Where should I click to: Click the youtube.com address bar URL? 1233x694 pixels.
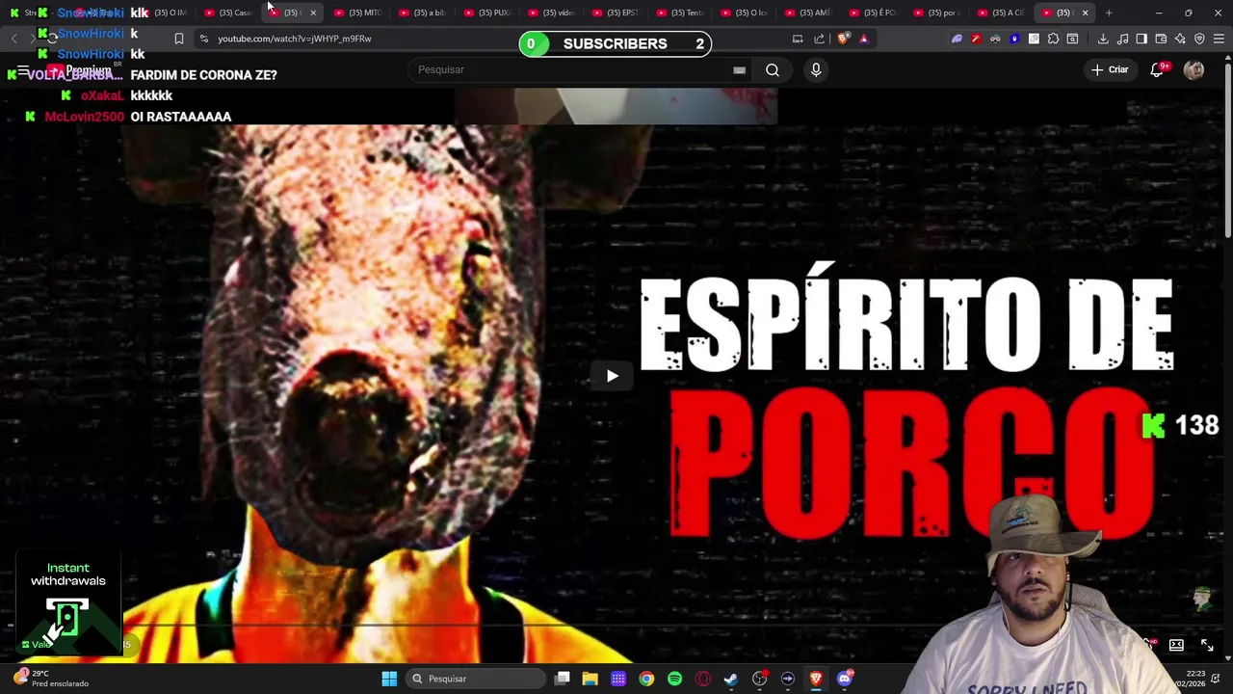pyautogui.click(x=295, y=39)
